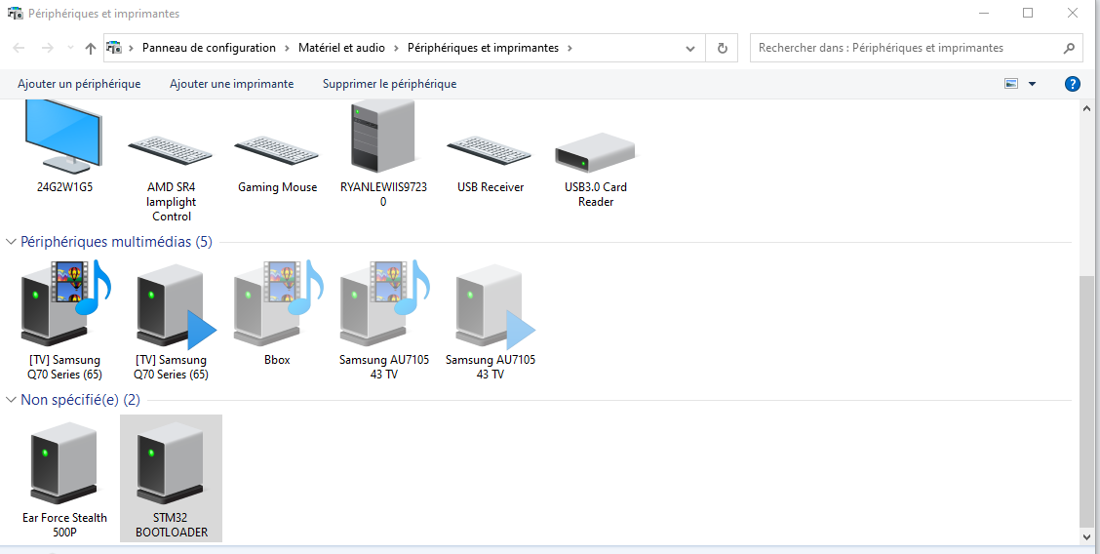Click the scrollbar down arrow
The width and height of the screenshot is (1100, 554).
pos(1086,536)
